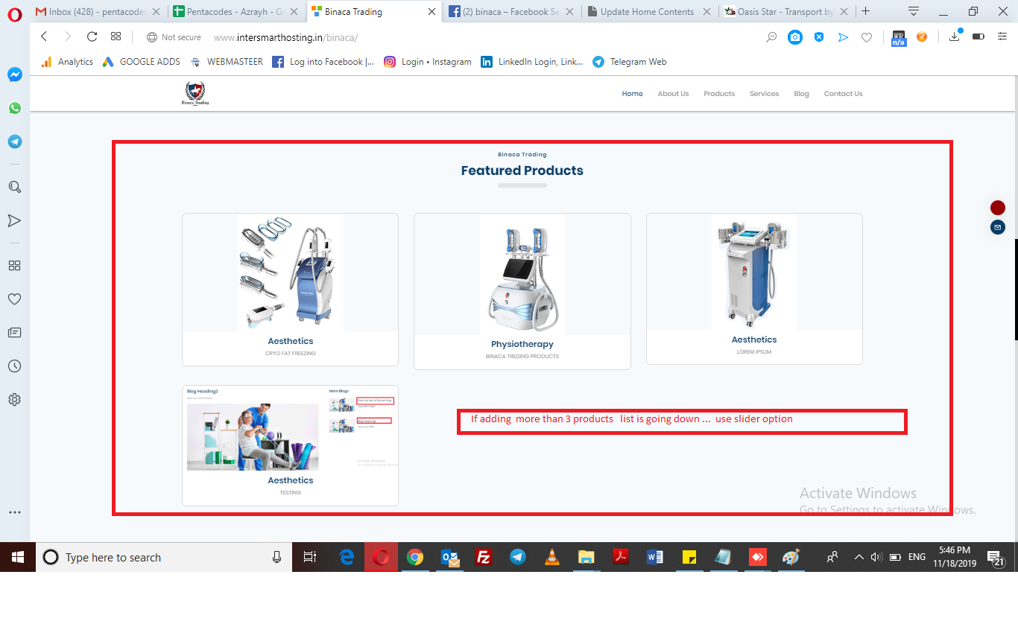
Task: Launch FileZilla from the taskbar
Action: click(484, 557)
